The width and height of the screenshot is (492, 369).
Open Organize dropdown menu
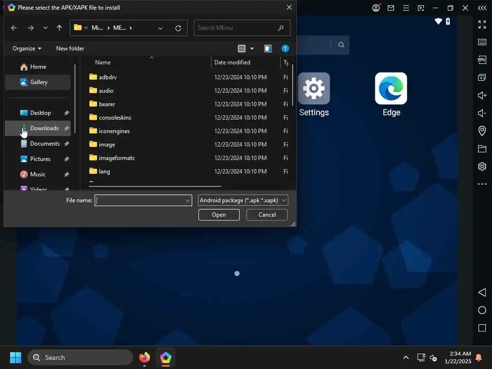(x=27, y=49)
